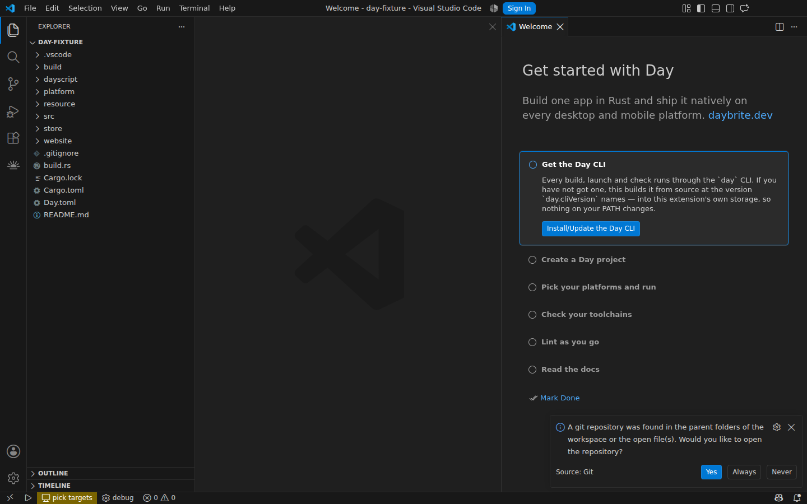Viewport: 807px width, 504px height.
Task: Expand the store folder
Action: pos(110,129)
